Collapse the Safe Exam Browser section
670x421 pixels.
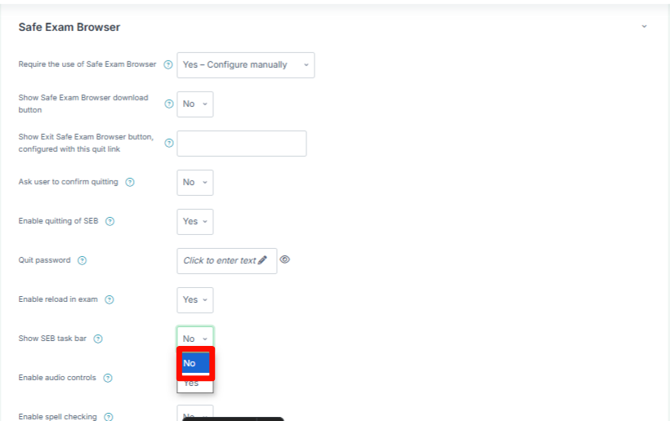click(644, 26)
